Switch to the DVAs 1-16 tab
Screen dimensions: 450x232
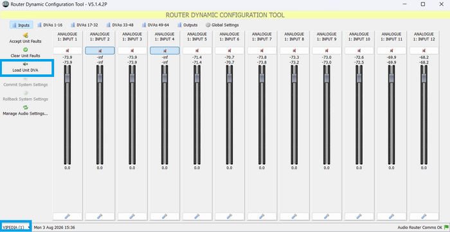click(50, 25)
